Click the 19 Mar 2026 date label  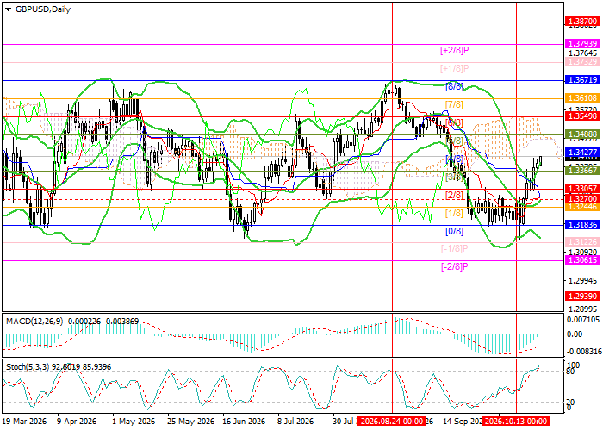(25, 422)
